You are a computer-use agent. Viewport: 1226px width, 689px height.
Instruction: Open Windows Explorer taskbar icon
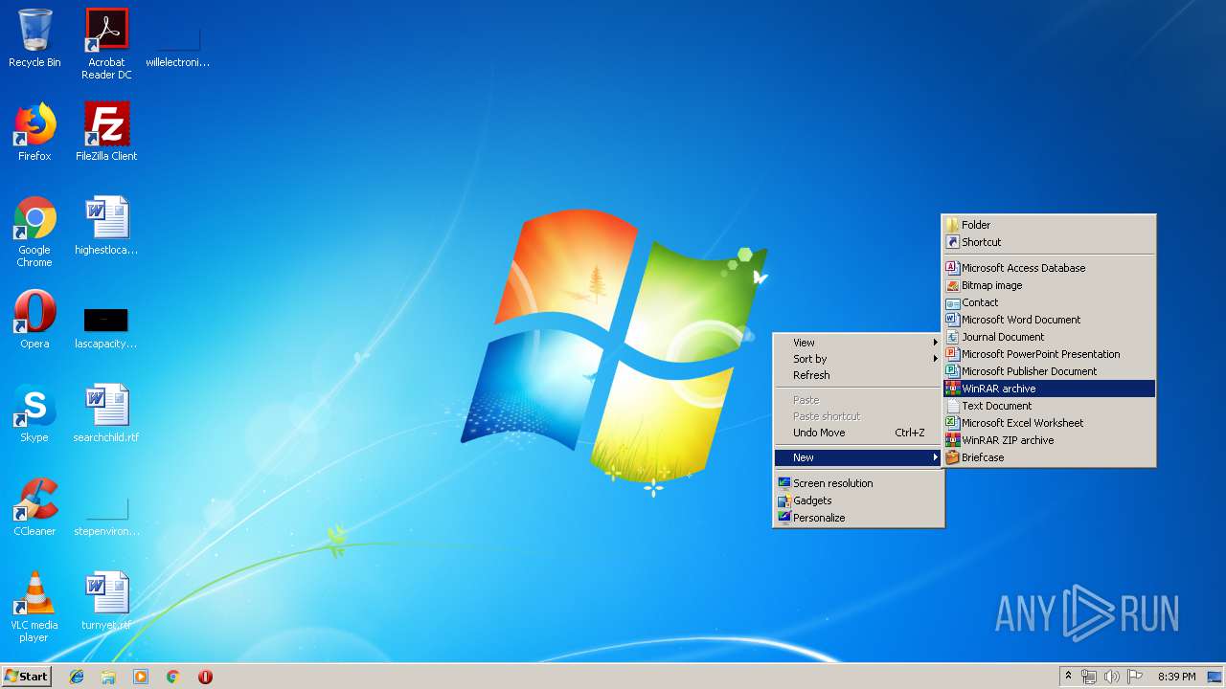108,677
